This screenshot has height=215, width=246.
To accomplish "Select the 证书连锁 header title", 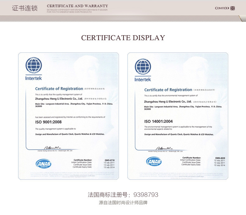I will coord(25,8).
